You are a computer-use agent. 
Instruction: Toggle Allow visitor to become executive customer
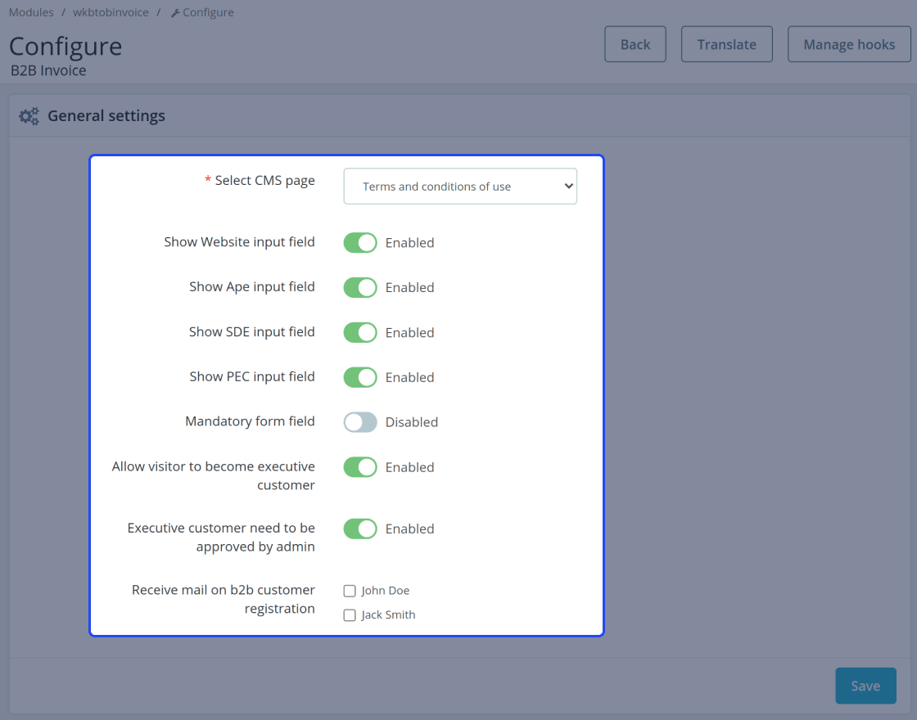tap(360, 467)
